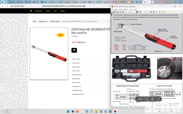Open the browser hamburger menu icon
The height and width of the screenshot is (114, 183).
click(x=166, y=2)
